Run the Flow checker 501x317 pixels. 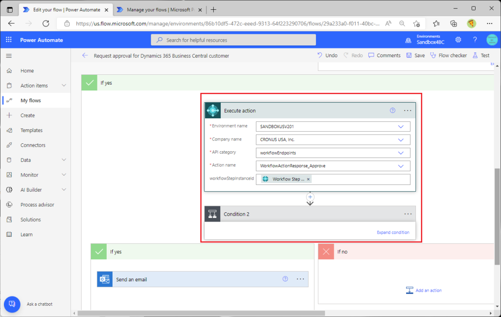coord(448,55)
